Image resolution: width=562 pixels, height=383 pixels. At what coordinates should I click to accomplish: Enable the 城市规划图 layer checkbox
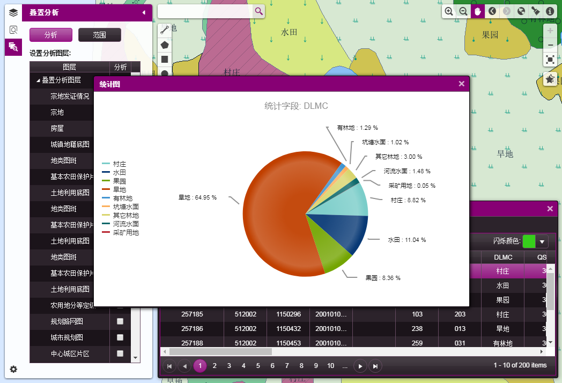(x=120, y=337)
